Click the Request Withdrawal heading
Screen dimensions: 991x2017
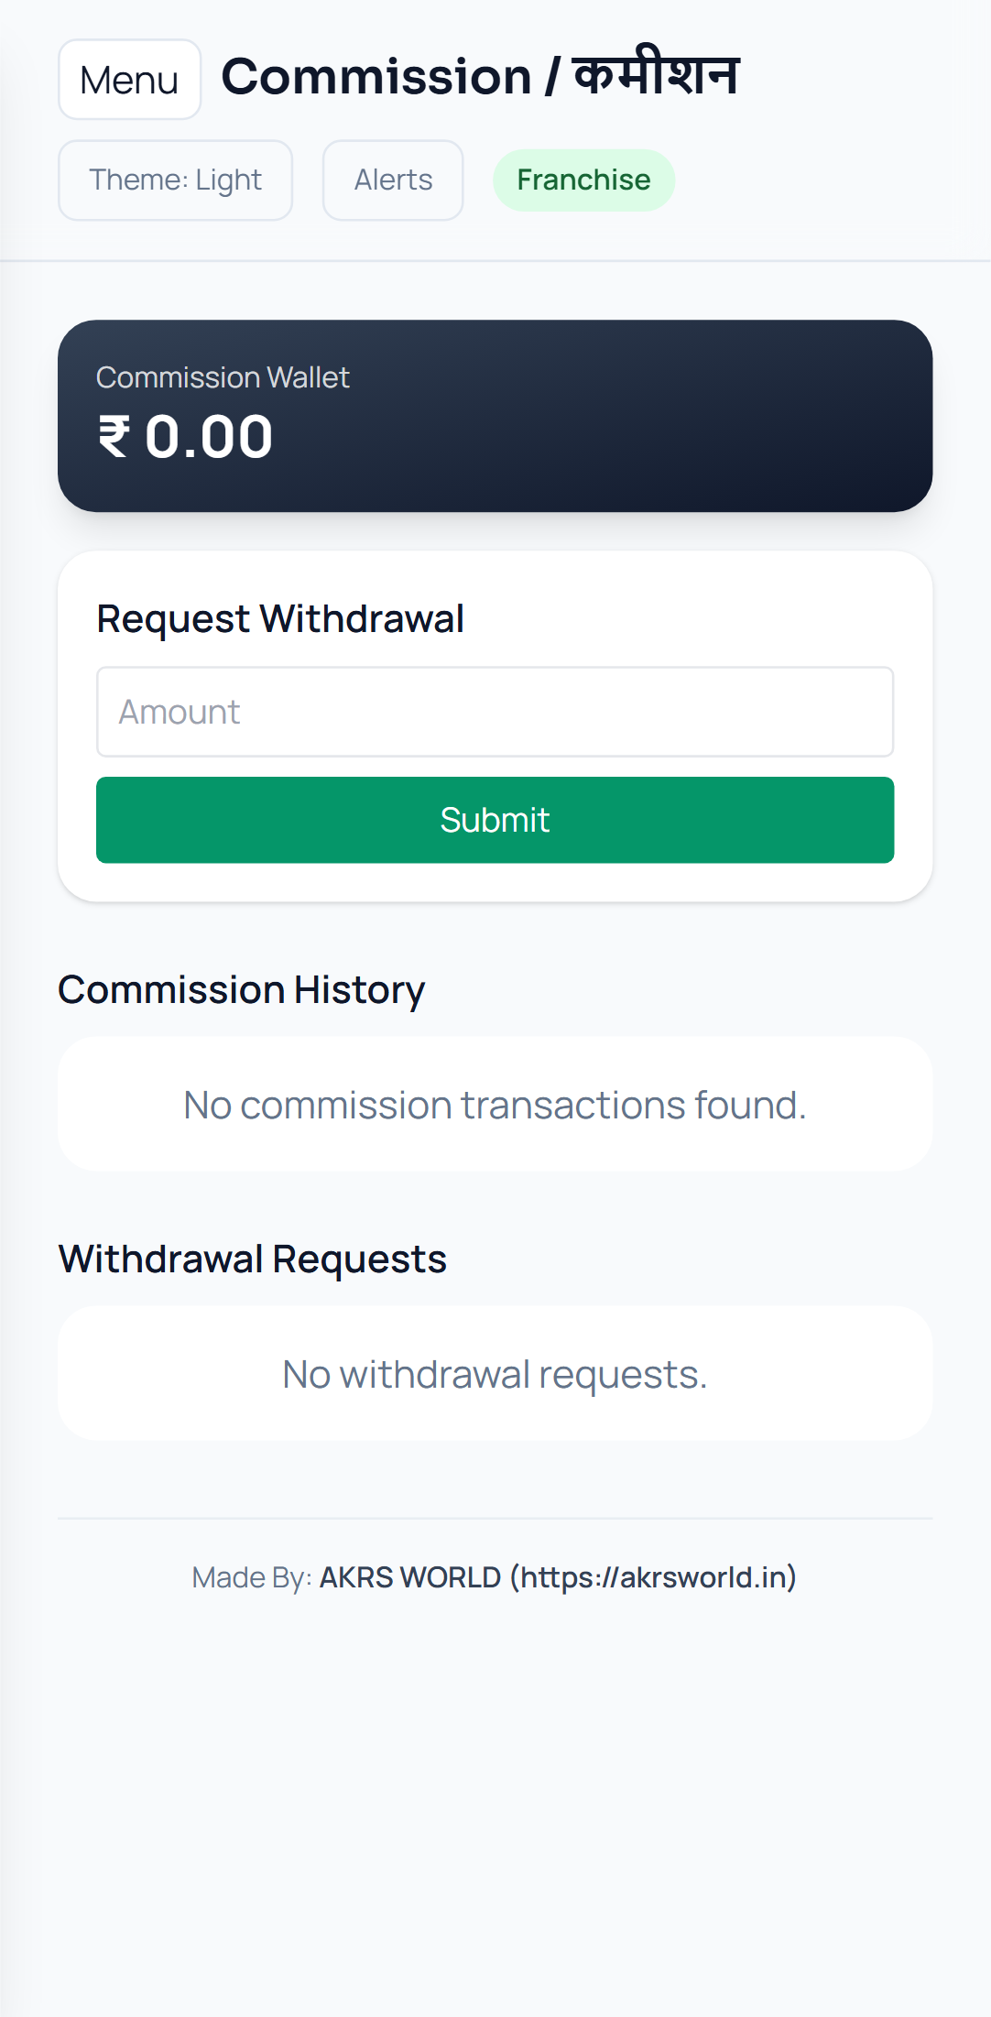coord(280,619)
